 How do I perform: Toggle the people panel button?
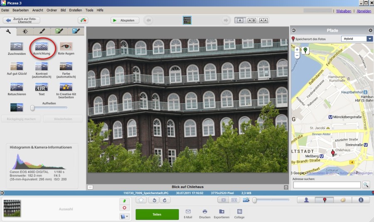pos(306,200)
